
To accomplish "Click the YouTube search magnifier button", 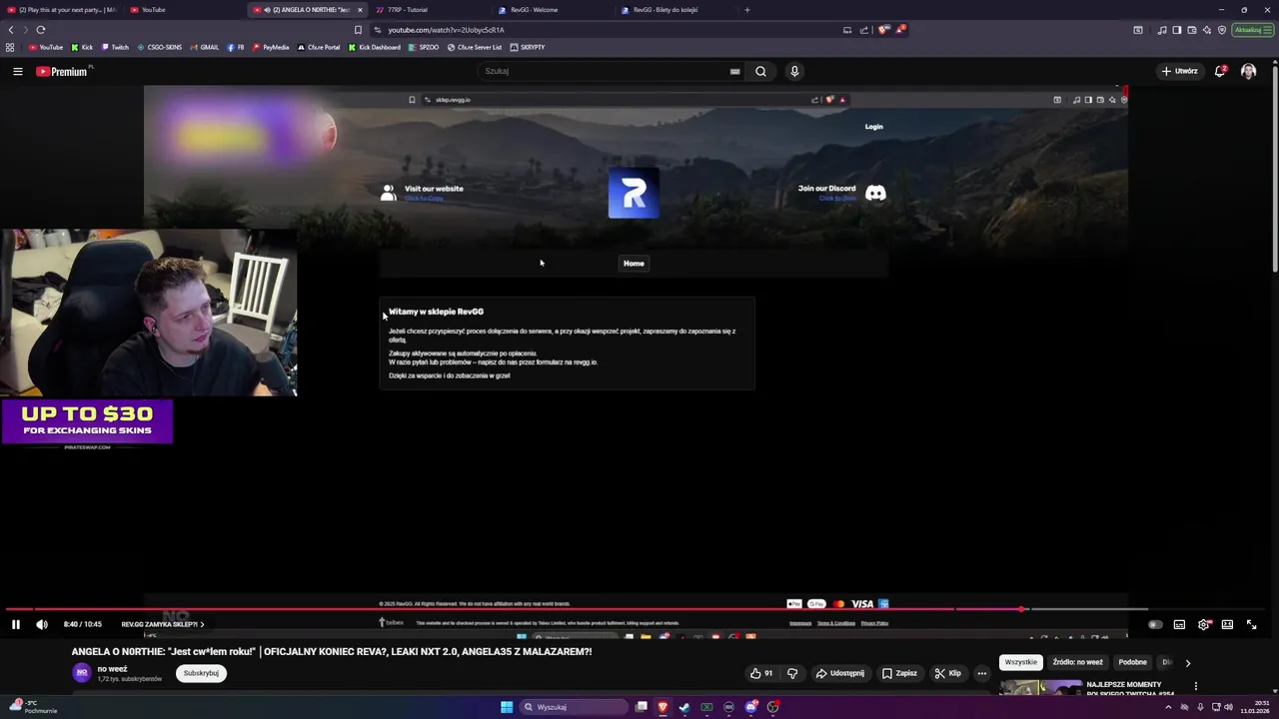I will (x=760, y=71).
